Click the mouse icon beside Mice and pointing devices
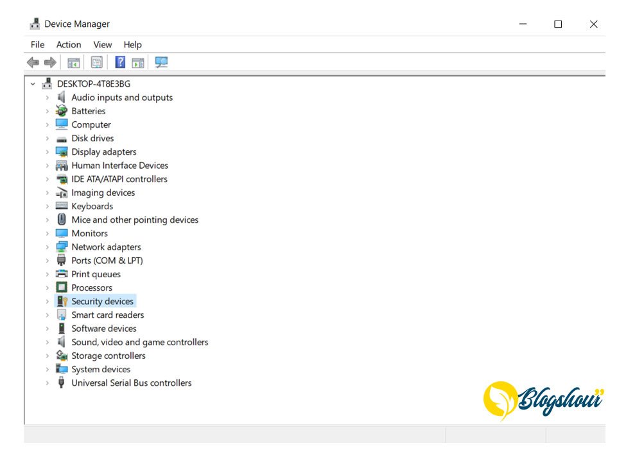Viewport: 626px width, 457px height. point(62,219)
